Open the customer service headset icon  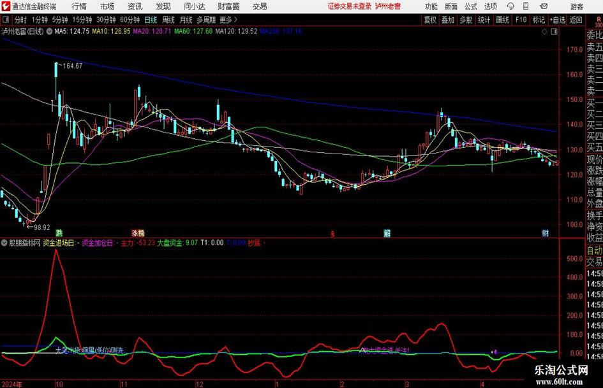click(510, 6)
